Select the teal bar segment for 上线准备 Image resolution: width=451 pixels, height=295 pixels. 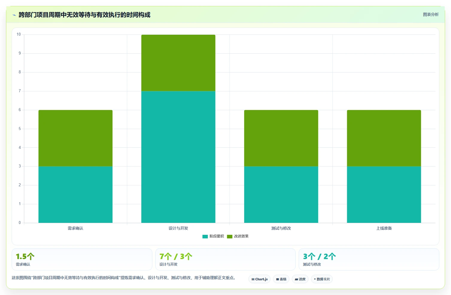coord(384,194)
